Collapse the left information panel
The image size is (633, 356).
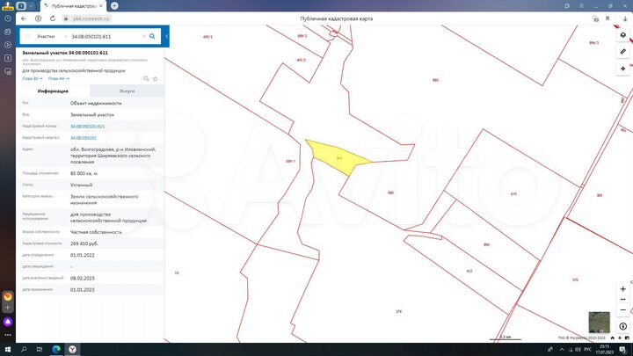pyautogui.click(x=167, y=36)
